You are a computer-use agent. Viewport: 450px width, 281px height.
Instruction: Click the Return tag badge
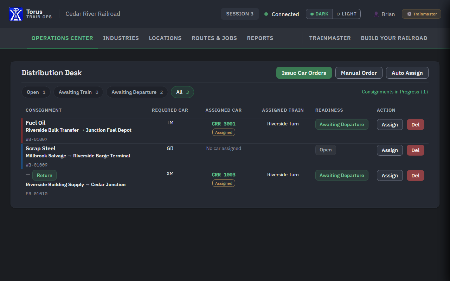pyautogui.click(x=44, y=175)
